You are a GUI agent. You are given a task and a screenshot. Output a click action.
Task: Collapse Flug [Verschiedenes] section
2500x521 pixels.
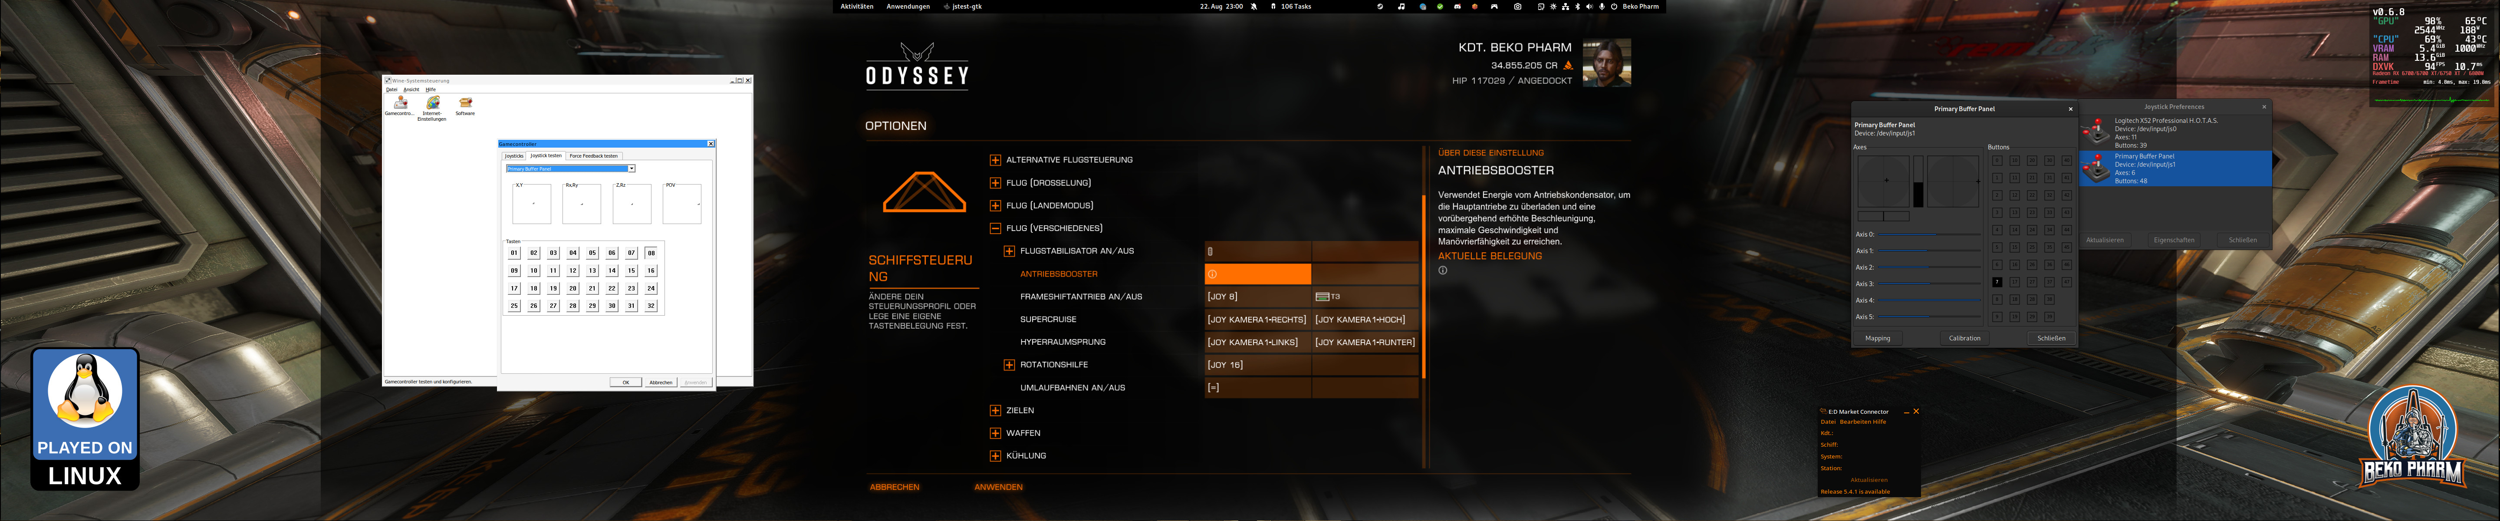point(995,228)
